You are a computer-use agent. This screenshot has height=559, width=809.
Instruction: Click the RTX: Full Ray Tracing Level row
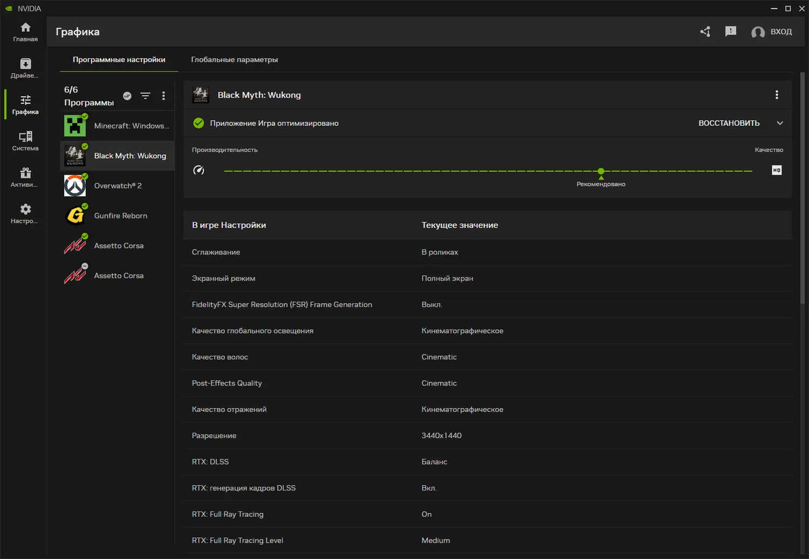(x=488, y=541)
